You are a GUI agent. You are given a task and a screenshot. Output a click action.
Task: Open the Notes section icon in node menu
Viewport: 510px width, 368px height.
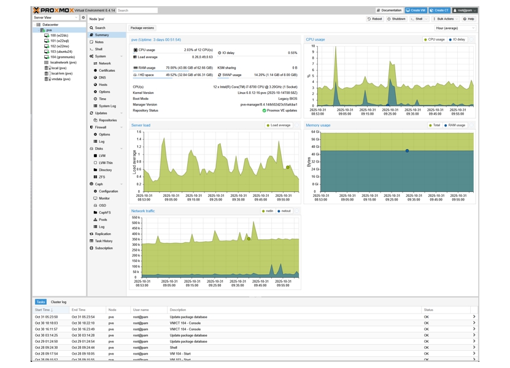click(x=91, y=42)
